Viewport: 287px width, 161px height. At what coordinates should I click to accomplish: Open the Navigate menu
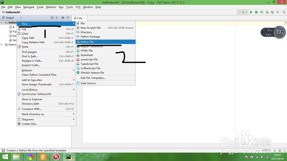pyautogui.click(x=29, y=7)
